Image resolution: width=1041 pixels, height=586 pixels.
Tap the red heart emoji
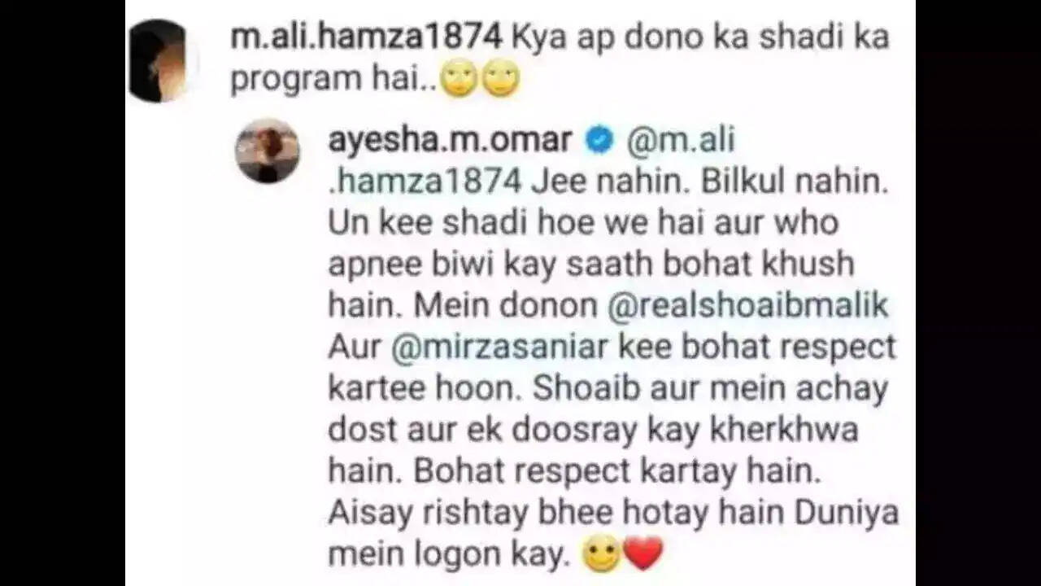point(643,554)
